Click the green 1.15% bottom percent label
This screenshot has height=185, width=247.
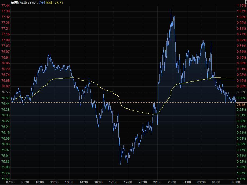pos(241,179)
